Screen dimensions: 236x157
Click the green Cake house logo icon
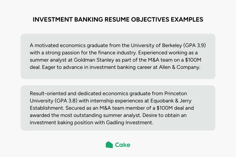[x=109, y=145]
